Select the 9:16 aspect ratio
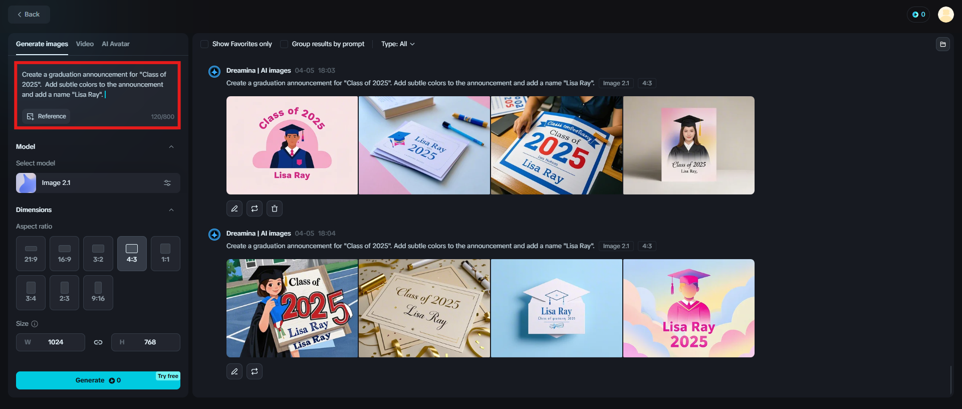This screenshot has height=409, width=962. coord(98,293)
